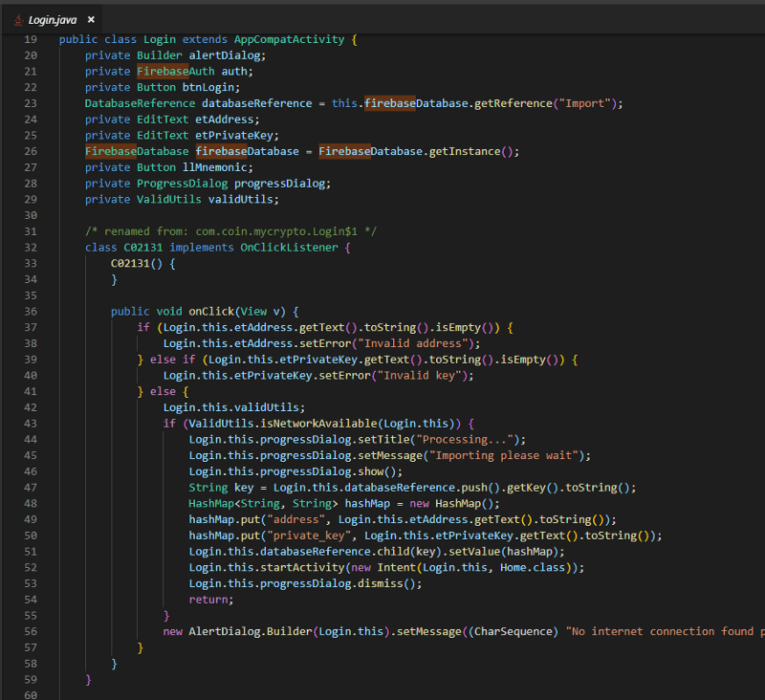
Task: Click the btnLogin field declaration name
Action: point(208,87)
